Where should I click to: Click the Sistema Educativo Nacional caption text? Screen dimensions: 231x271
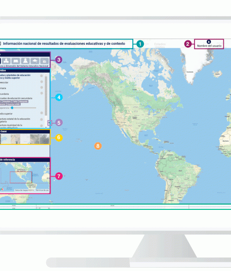(x=34, y=66)
